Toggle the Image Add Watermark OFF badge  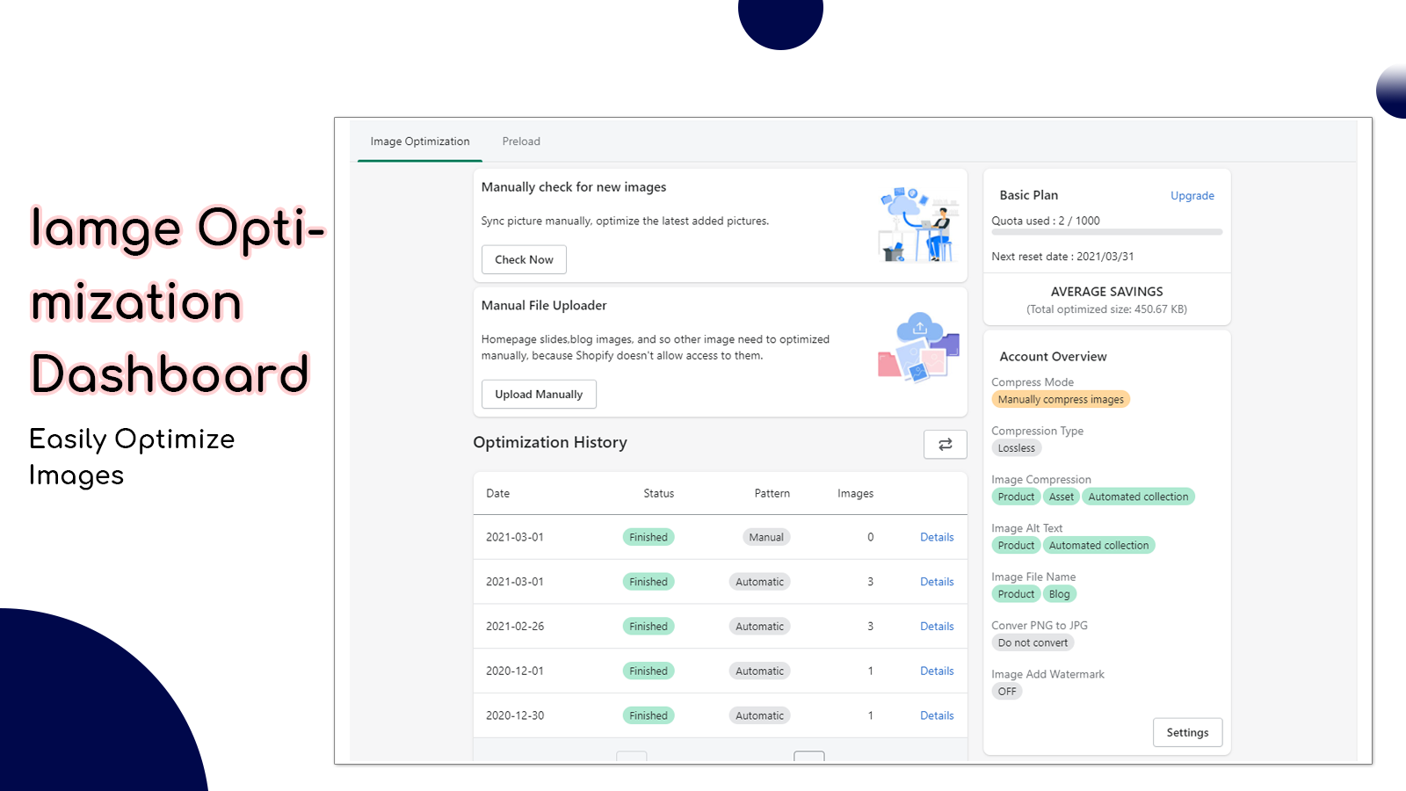(x=1007, y=691)
